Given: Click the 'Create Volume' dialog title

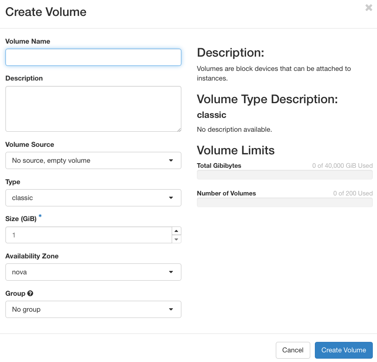Looking at the screenshot, I should pos(46,12).
